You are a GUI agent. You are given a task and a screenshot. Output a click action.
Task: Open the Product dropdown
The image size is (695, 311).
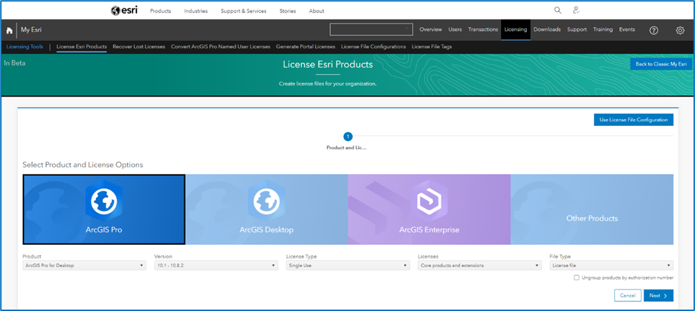[x=84, y=265]
